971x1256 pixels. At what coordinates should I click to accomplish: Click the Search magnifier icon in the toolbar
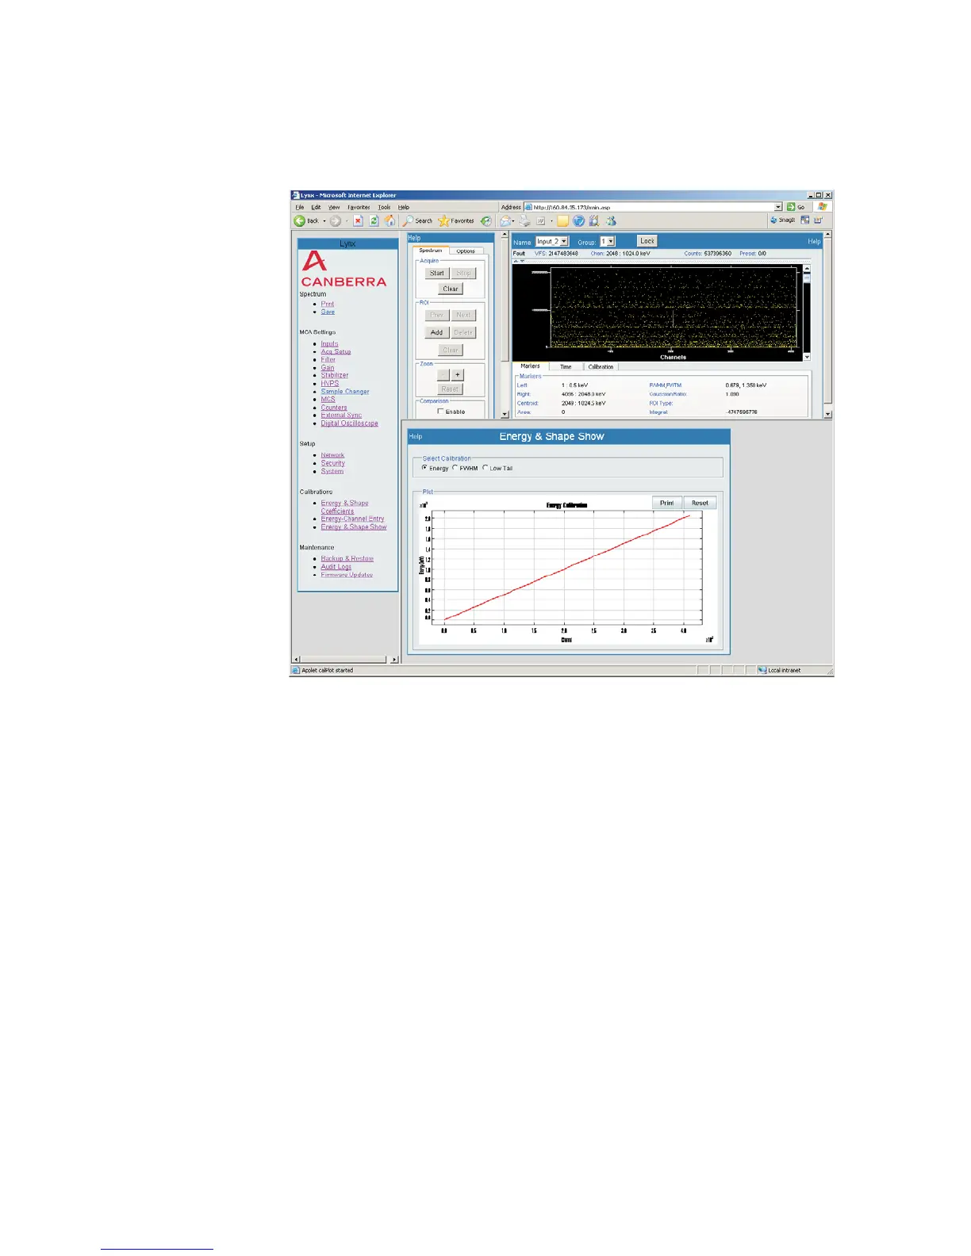coord(408,221)
